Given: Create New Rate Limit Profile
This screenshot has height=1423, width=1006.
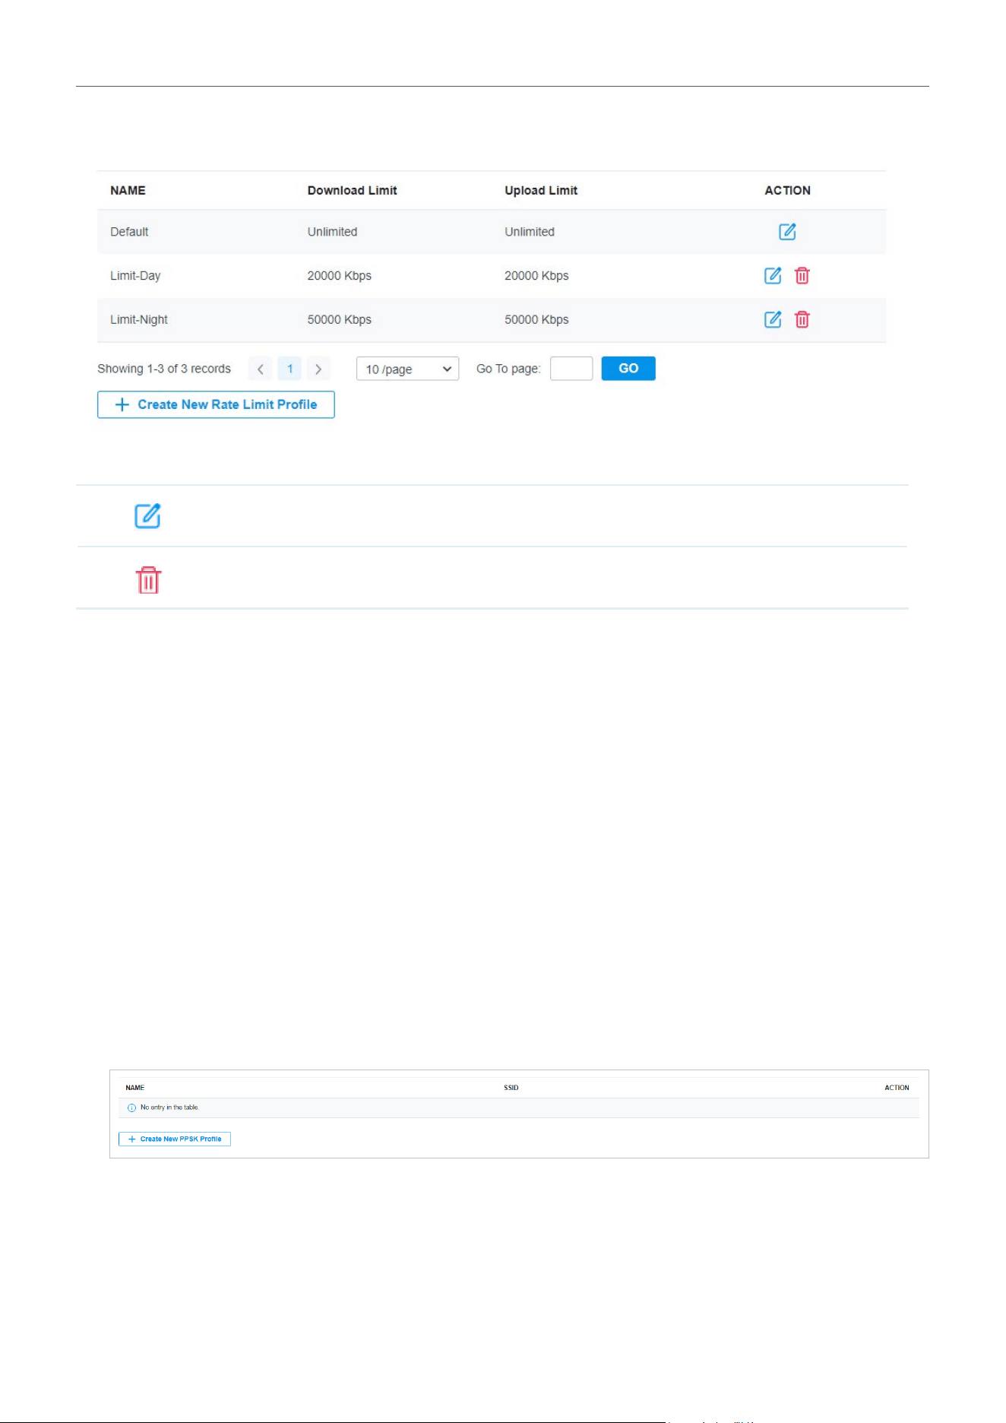Looking at the screenshot, I should [216, 405].
